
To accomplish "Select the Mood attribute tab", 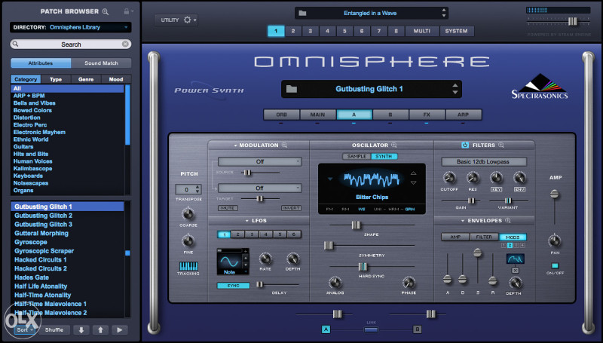I will coord(116,79).
